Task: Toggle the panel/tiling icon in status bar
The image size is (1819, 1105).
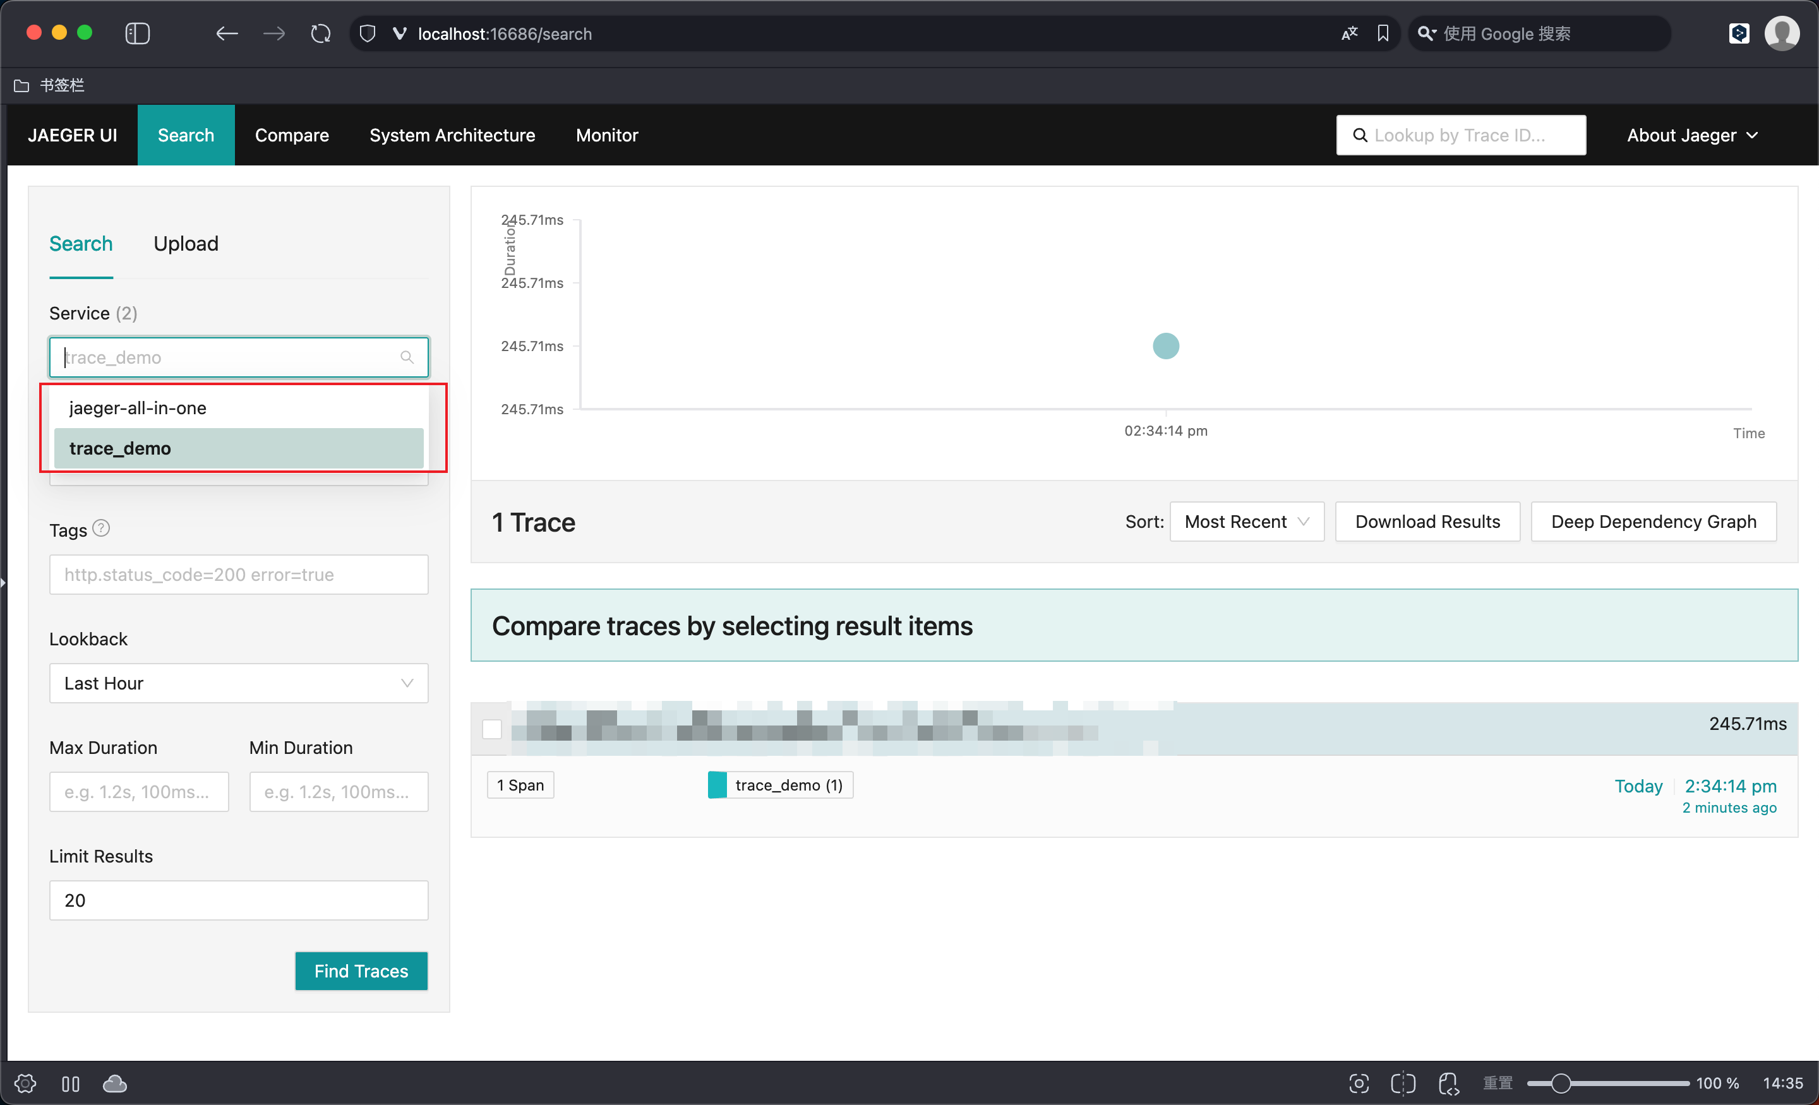Action: (71, 1083)
